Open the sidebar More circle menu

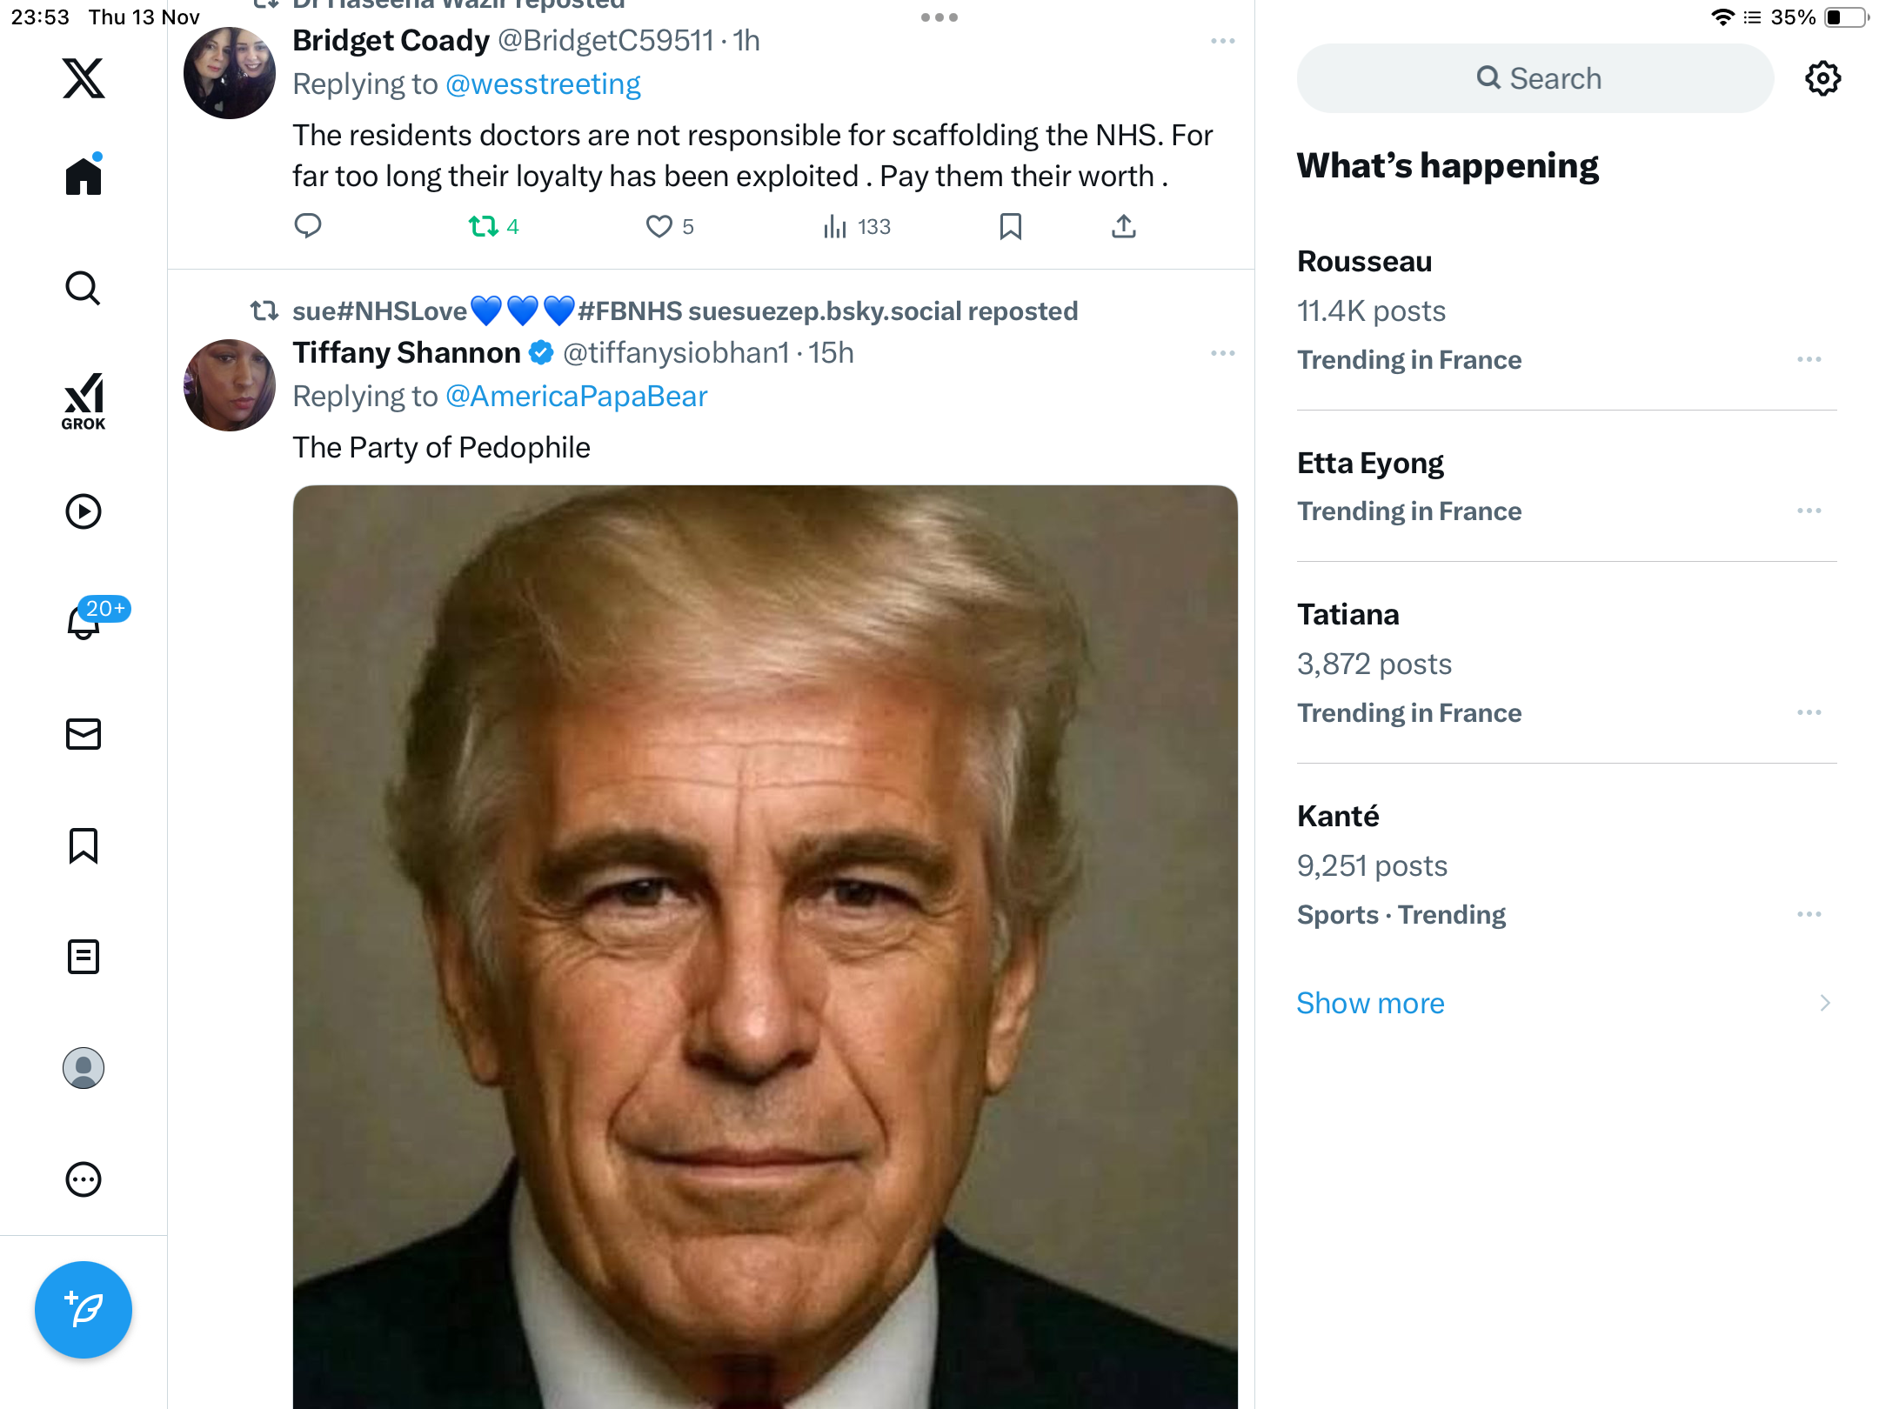[84, 1179]
